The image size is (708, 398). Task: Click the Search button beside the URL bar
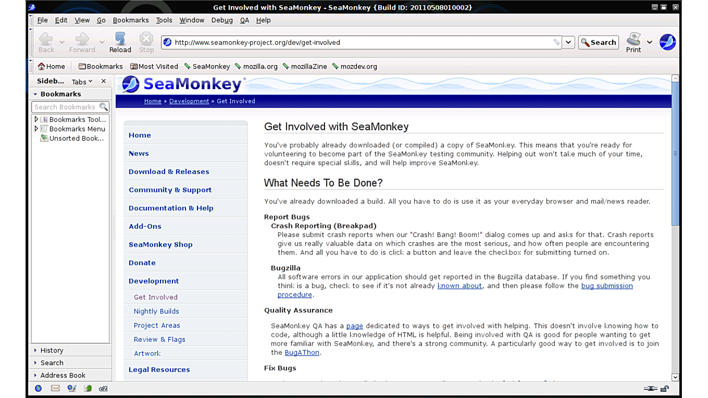click(599, 43)
